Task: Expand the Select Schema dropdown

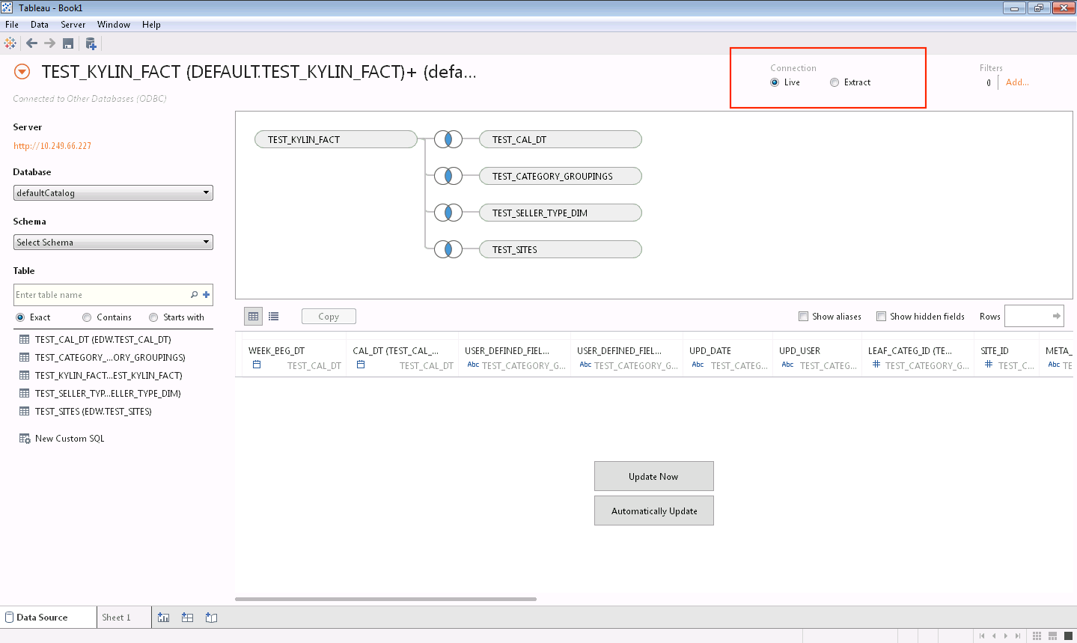Action: [x=113, y=243]
